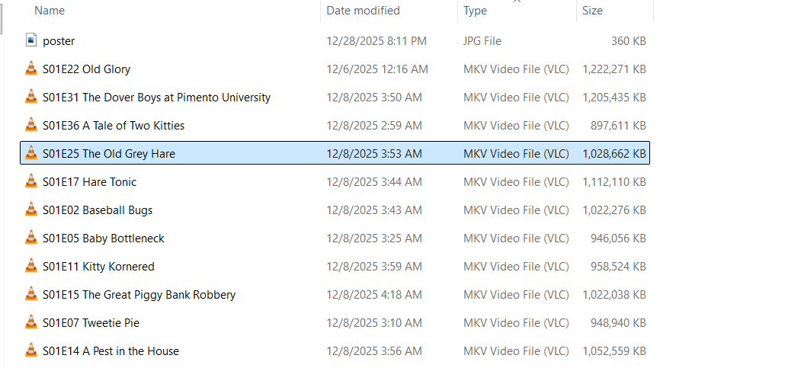
Task: Click the VLC icon for Hare Tonic
Action: [30, 182]
